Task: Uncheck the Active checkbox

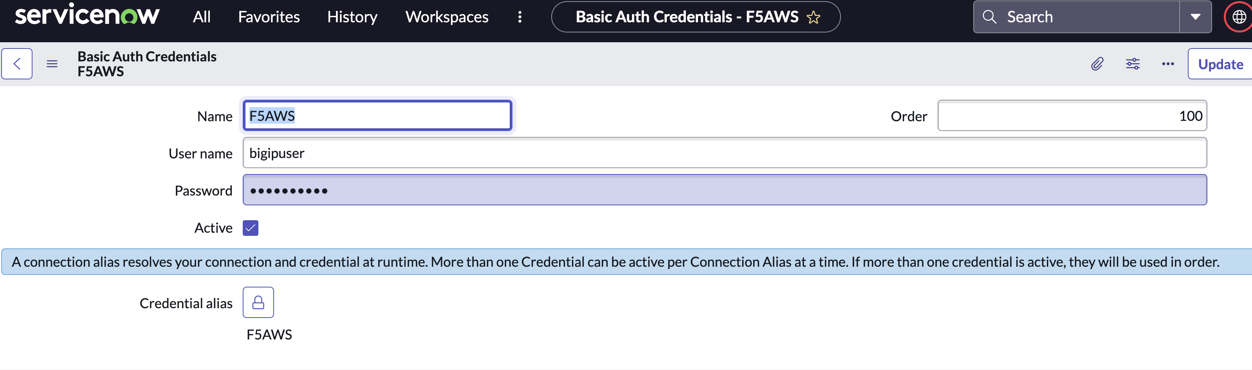Action: [251, 228]
